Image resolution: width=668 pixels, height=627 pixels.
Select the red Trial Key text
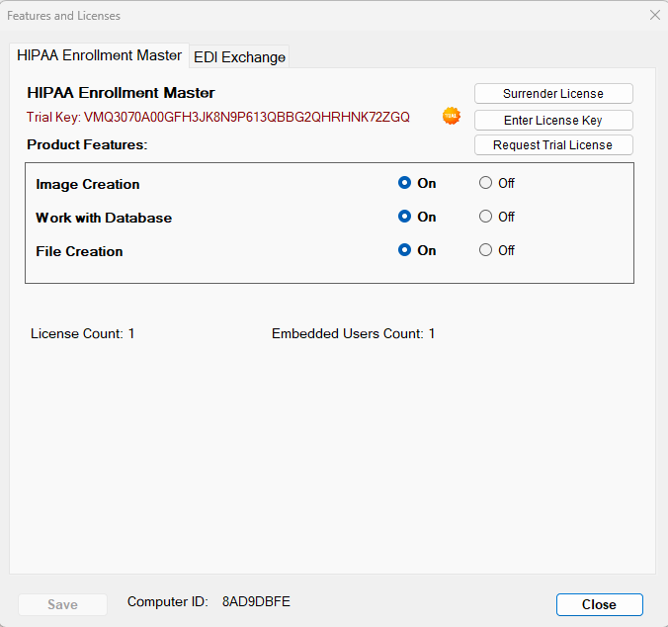pyautogui.click(x=218, y=117)
